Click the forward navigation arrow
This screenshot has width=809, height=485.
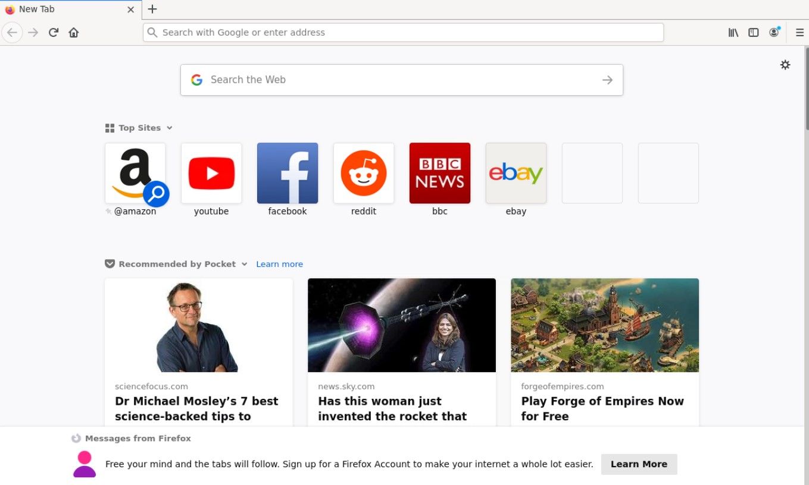point(33,33)
